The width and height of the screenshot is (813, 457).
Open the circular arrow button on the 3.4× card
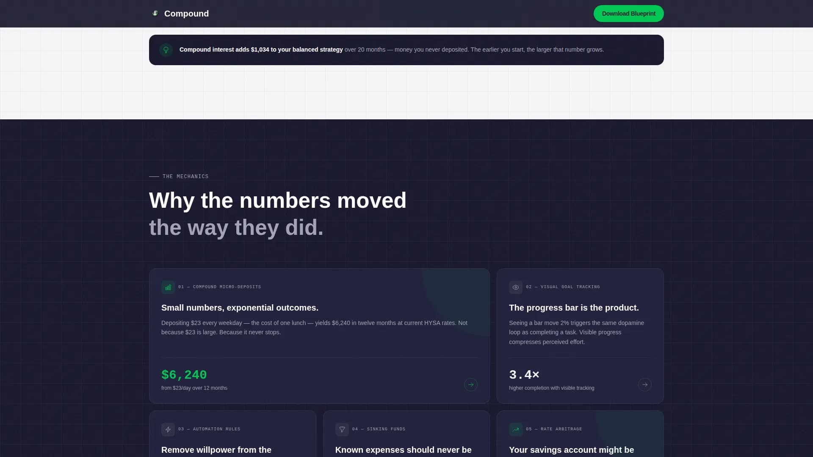(x=645, y=385)
